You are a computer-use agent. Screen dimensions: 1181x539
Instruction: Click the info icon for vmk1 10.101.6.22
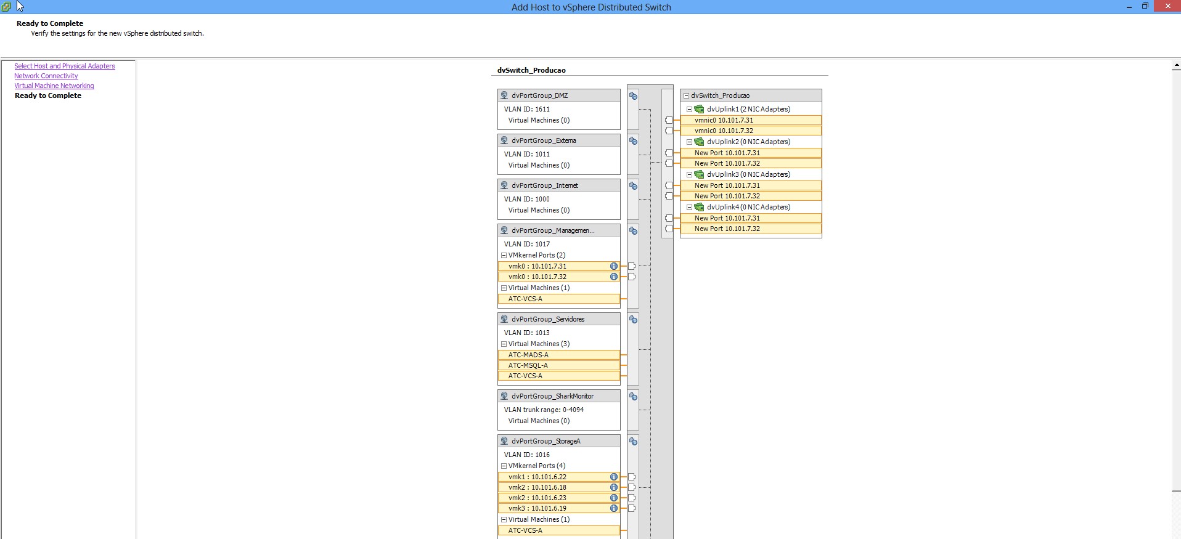[613, 477]
